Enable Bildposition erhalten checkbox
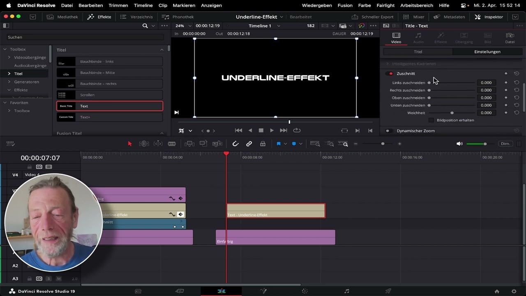The image size is (526, 296). pos(431,120)
